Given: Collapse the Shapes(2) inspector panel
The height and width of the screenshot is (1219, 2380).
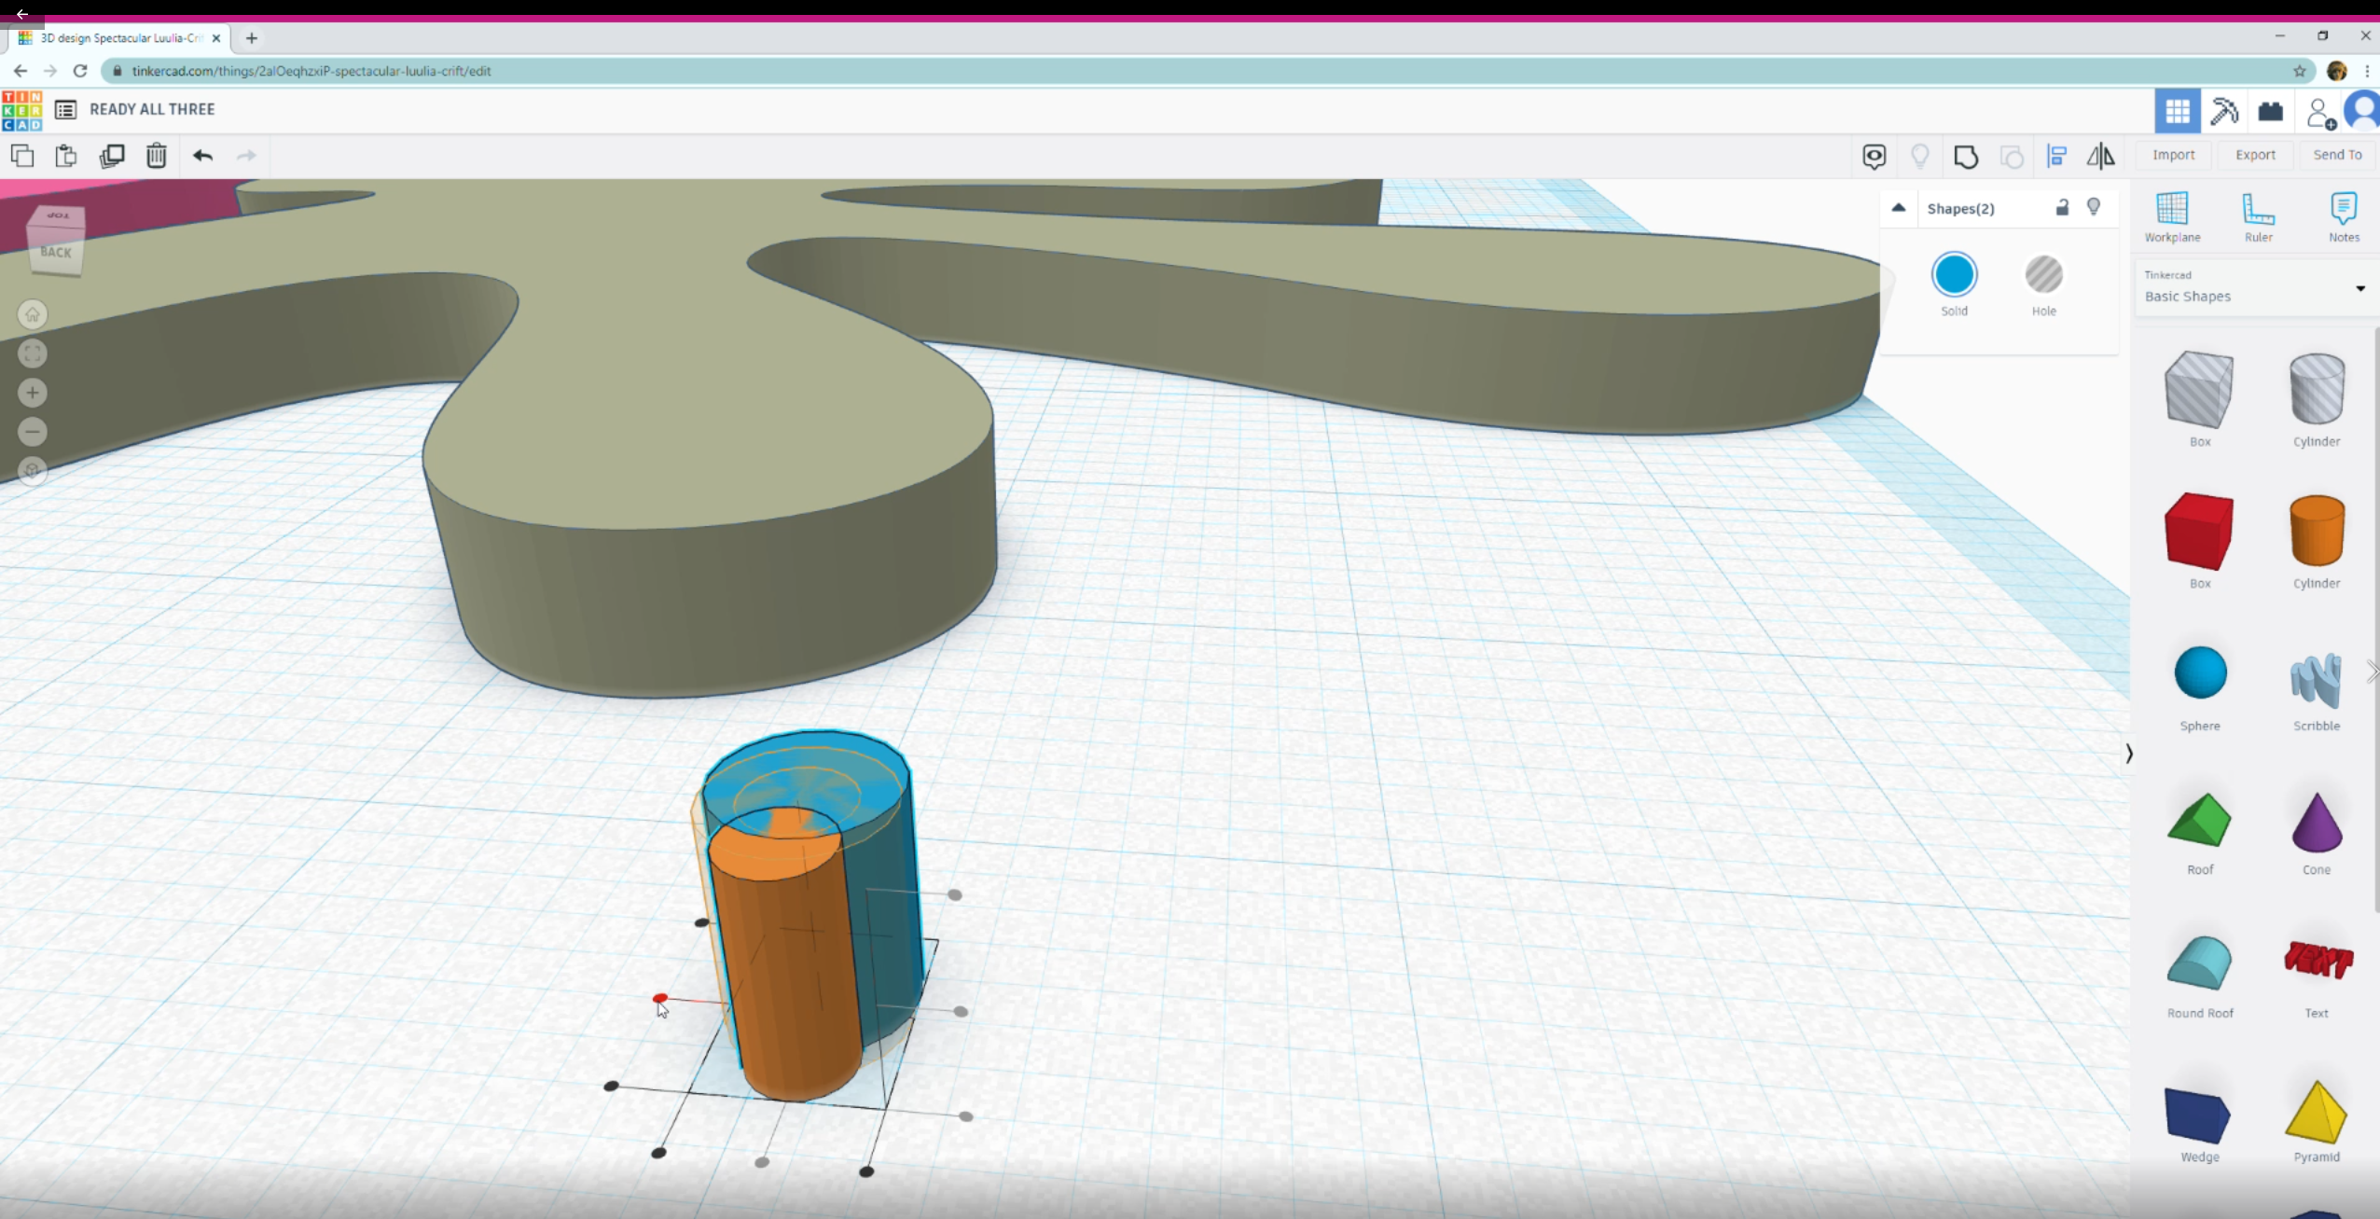Looking at the screenshot, I should click(1898, 208).
